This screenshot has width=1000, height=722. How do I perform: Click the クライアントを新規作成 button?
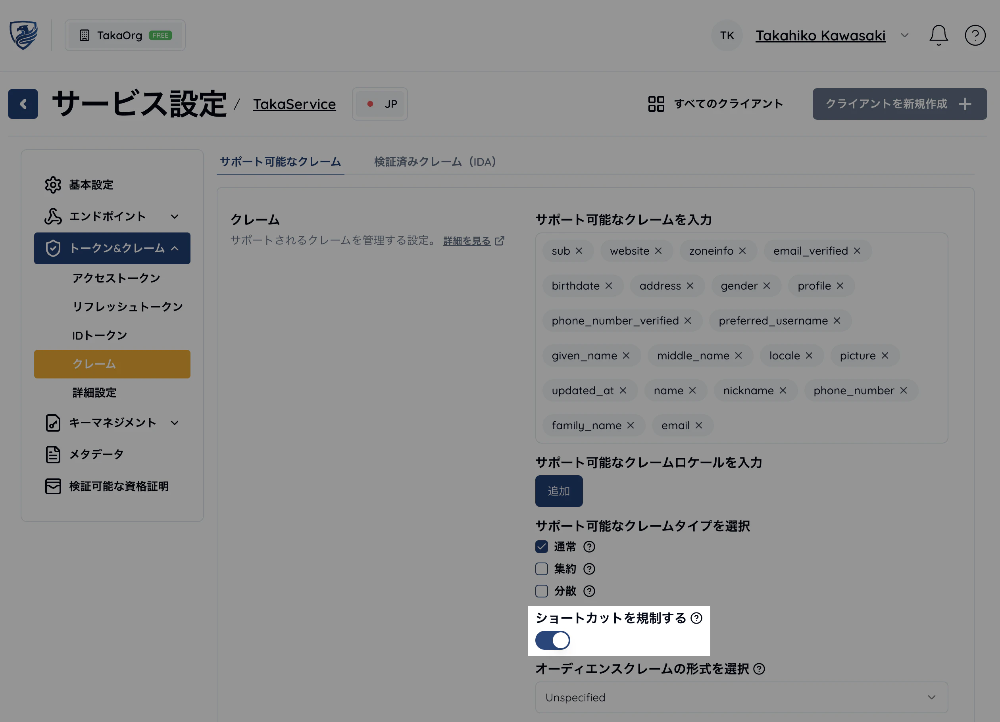(x=900, y=104)
